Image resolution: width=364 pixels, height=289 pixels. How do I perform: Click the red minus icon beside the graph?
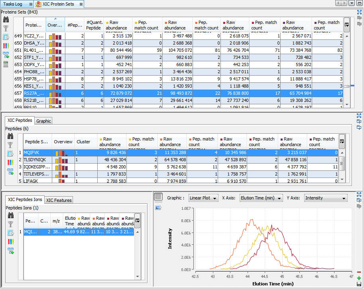359,272
